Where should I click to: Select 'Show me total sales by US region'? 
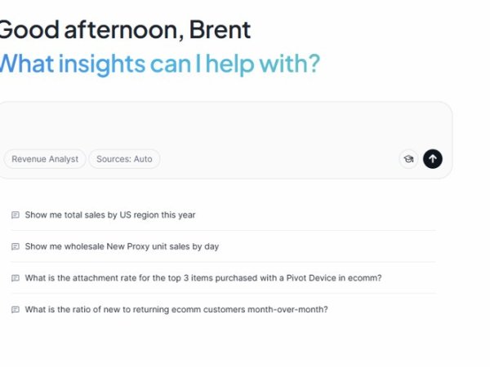[x=110, y=215]
